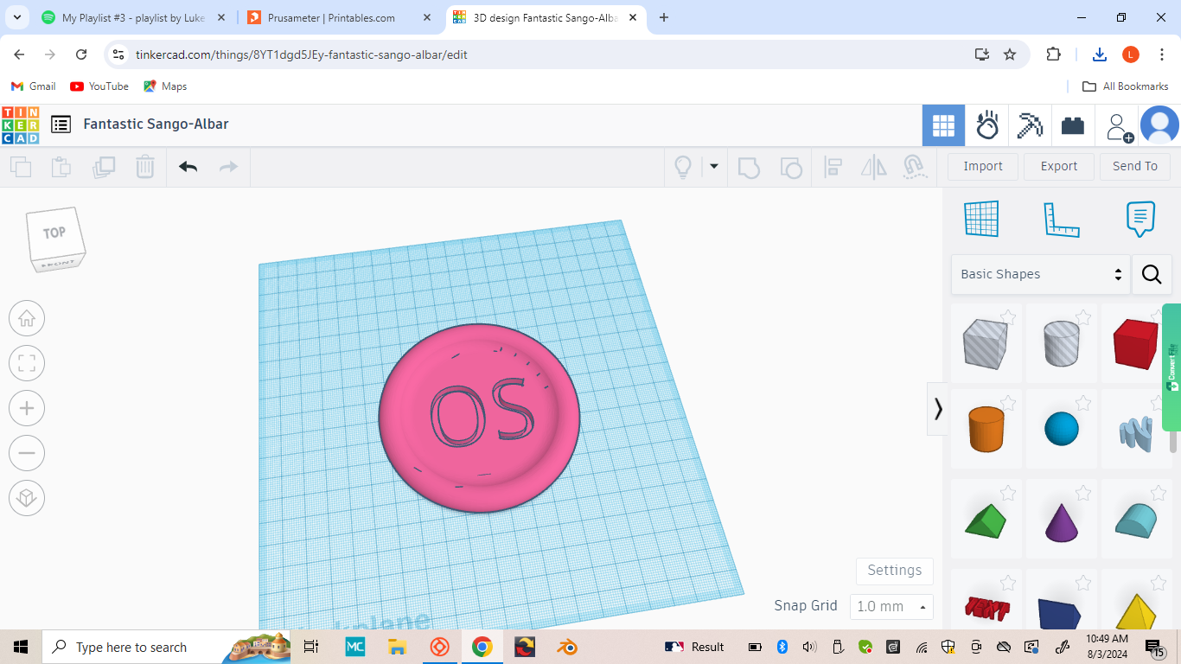This screenshot has width=1181, height=664.
Task: Collapse the shapes panel chevron
Action: [x=938, y=408]
